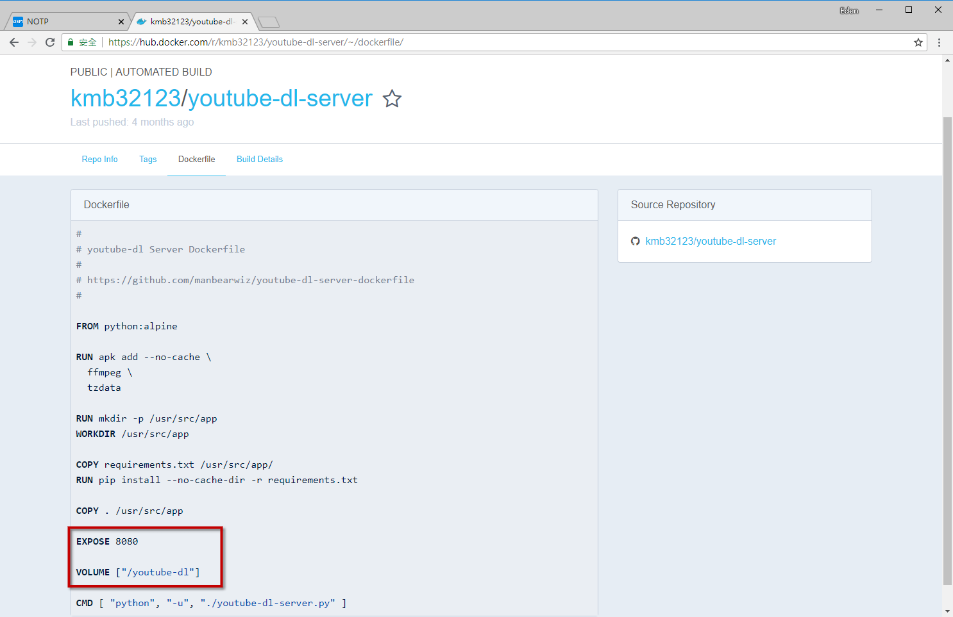953x617 pixels.
Task: Click the 'youtube-dl Server Dockerfile' comment line
Action: 160,249
